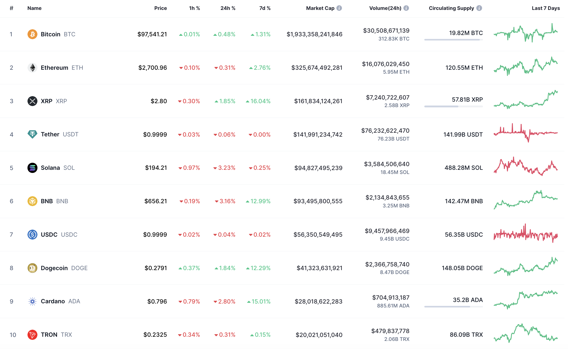
Task: Click XRP's circulating supply progress bar
Action: pyautogui.click(x=453, y=106)
